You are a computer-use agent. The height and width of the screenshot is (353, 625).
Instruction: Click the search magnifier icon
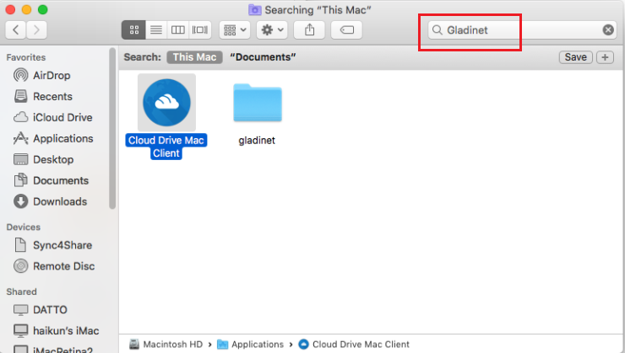(x=437, y=29)
